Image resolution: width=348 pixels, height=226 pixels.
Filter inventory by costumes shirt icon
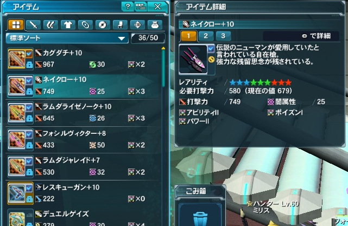[68, 25]
